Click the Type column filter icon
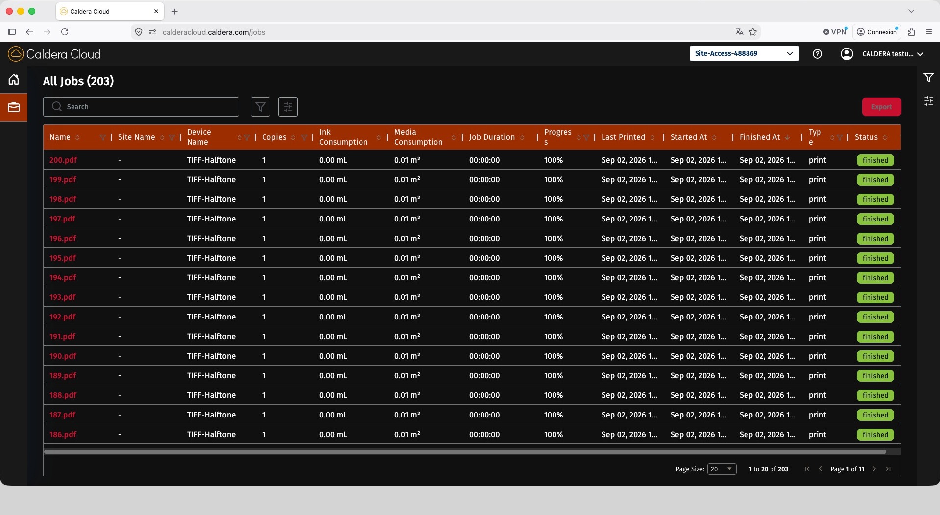 pyautogui.click(x=840, y=138)
